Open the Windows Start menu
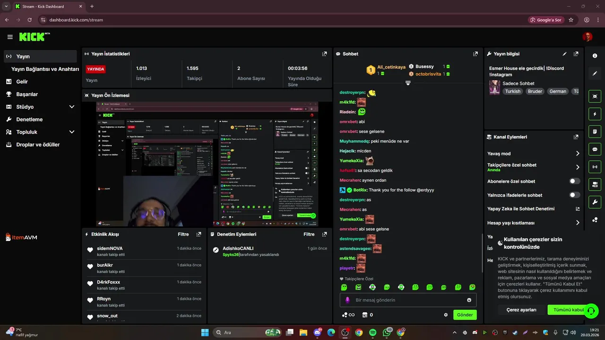The width and height of the screenshot is (605, 340). pos(205,332)
